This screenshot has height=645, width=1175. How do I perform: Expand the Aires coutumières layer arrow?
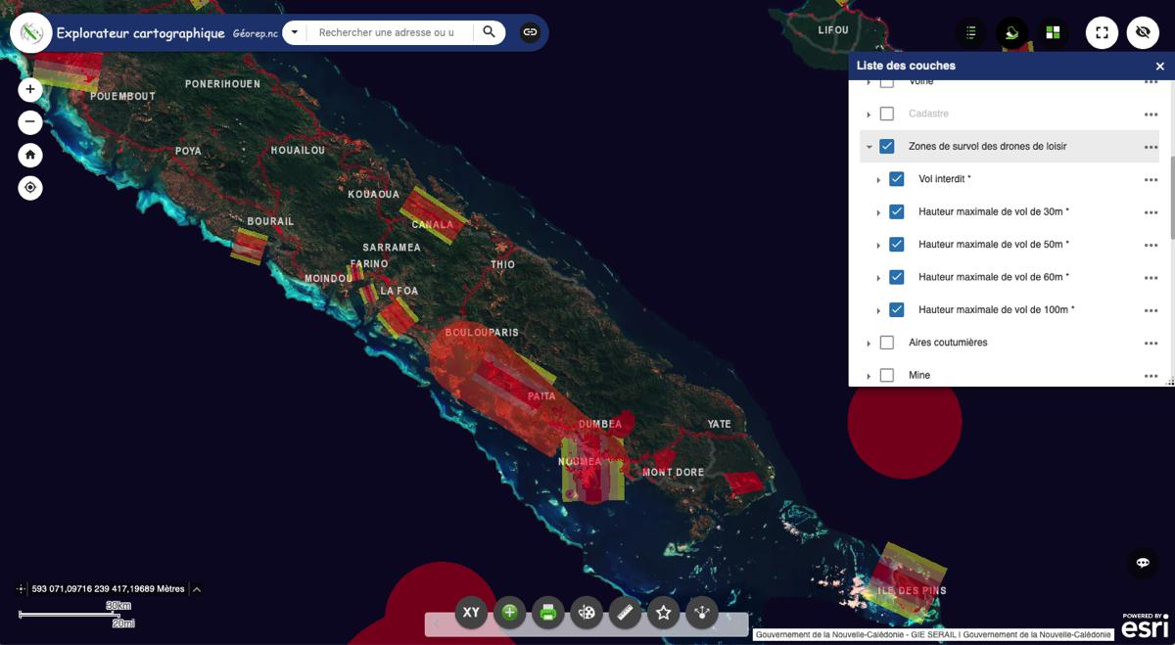[x=869, y=344]
